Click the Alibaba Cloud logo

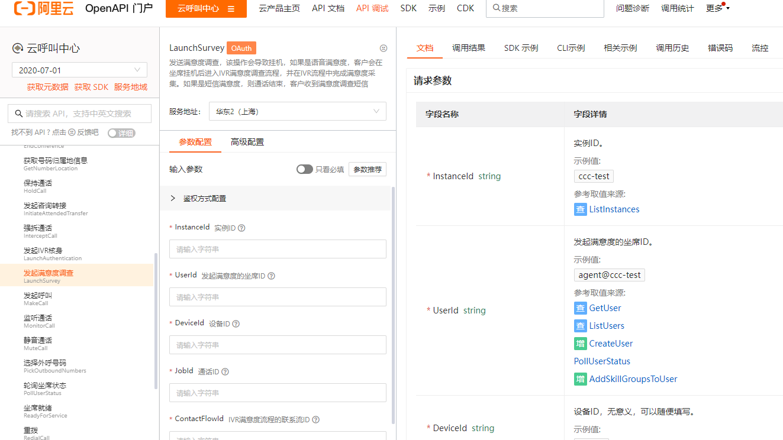(x=44, y=8)
